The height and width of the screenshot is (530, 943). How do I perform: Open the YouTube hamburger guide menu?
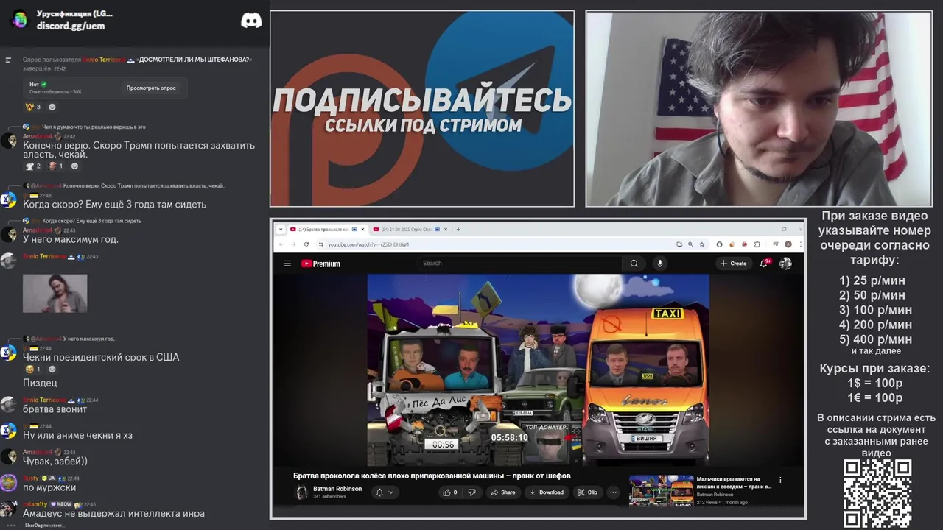click(x=287, y=264)
